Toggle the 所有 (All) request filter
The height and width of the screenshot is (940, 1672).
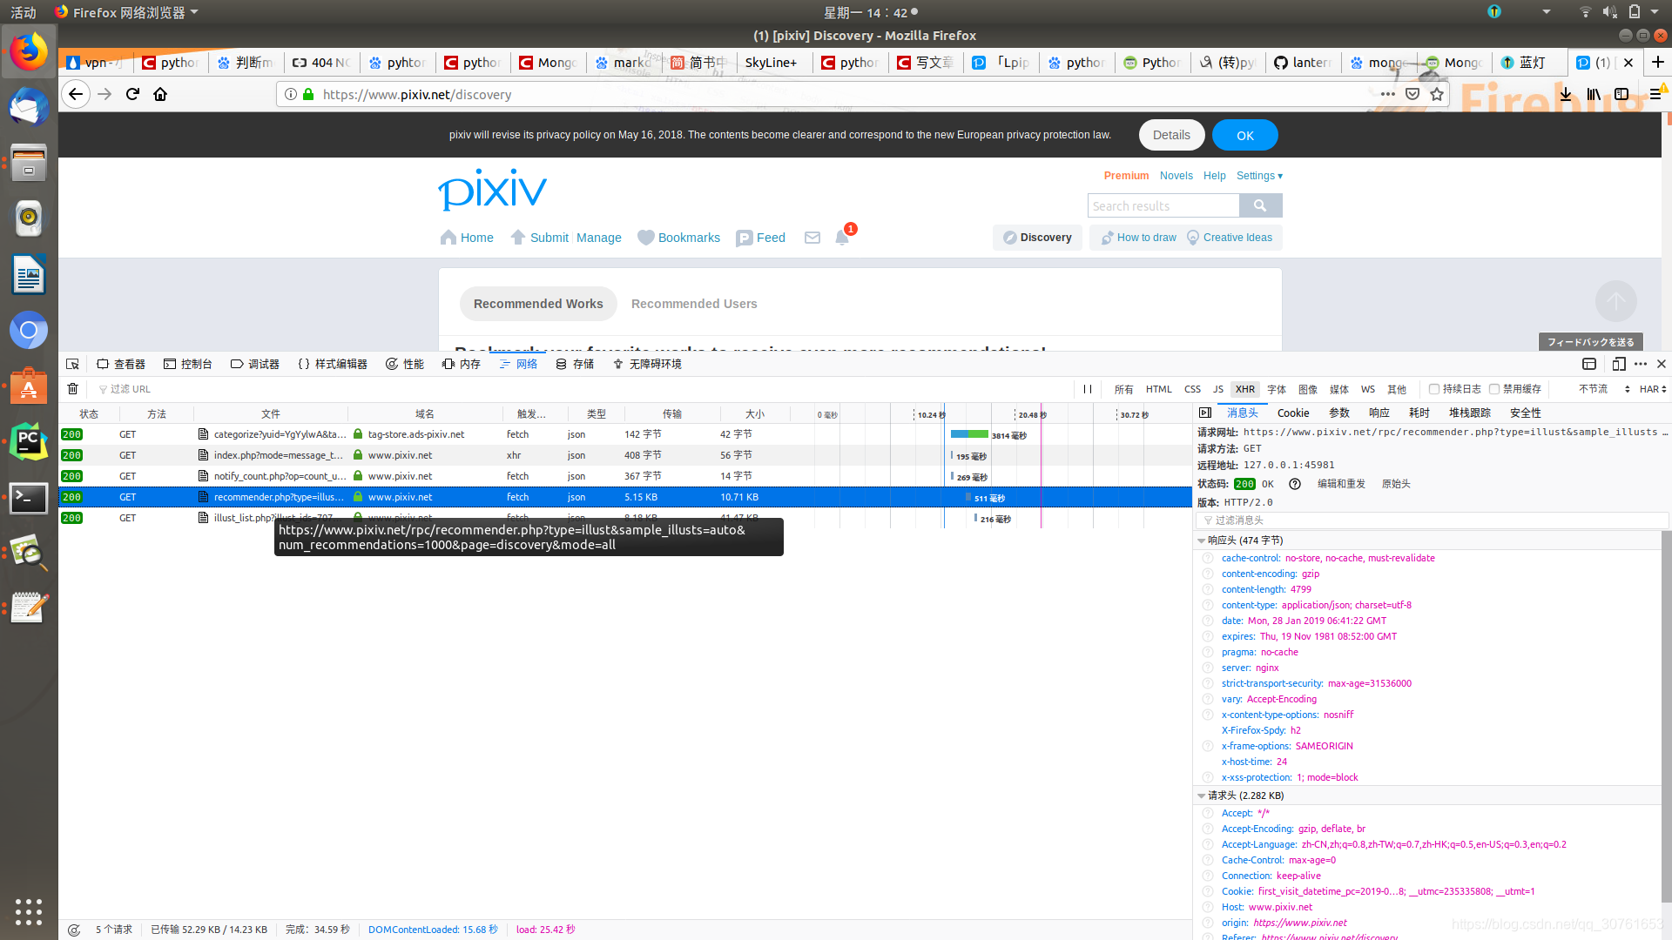[1124, 389]
